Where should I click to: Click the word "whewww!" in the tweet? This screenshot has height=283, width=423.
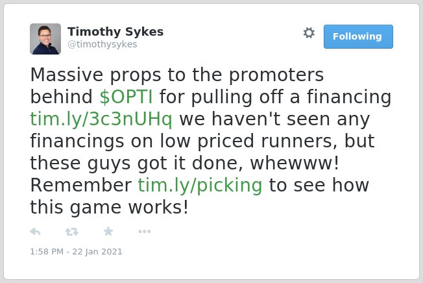(295, 163)
